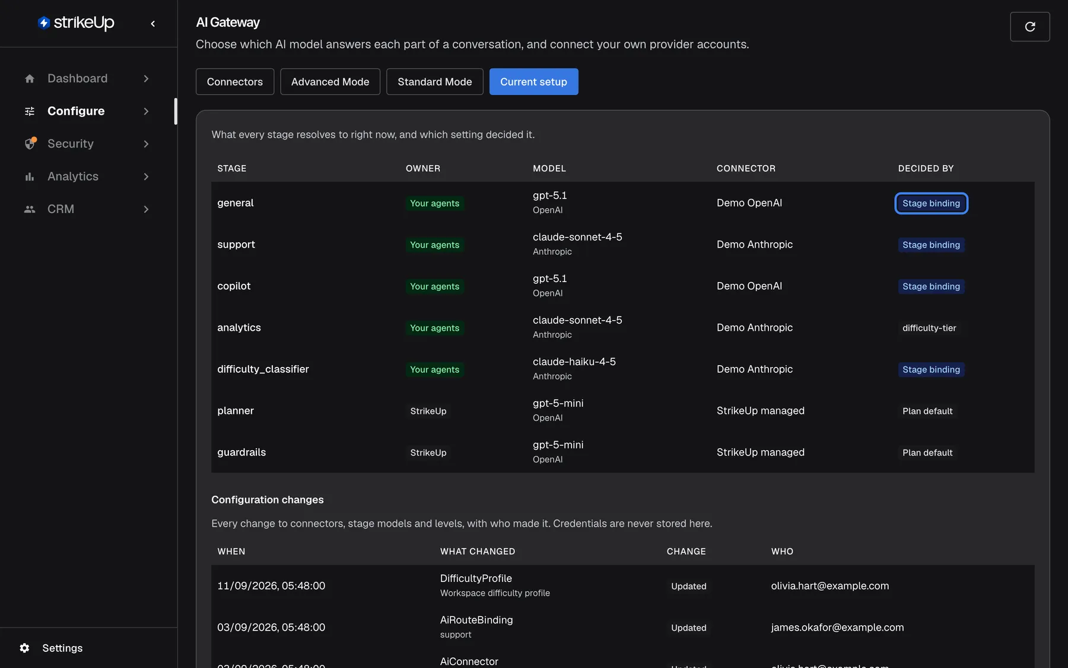Screen dimensions: 1068x668
Task: Expand the Security menu chevron
Action: click(x=146, y=144)
